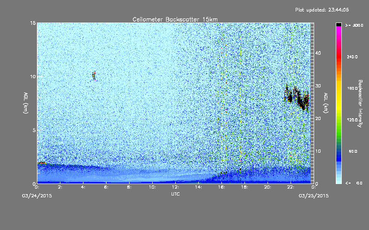Click the 10: hour tick label
Image resolution: width=369 pixels, height=230 pixels.
[x=152, y=187]
